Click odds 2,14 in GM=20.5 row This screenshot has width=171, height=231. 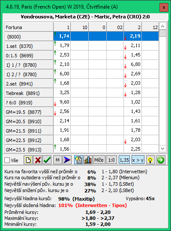(x=62, y=121)
